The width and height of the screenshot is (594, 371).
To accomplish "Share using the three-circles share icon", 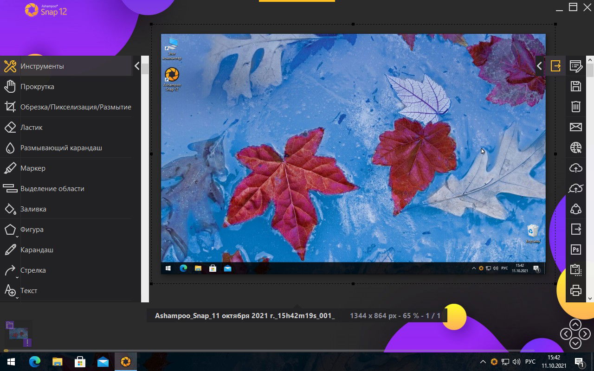I will (x=576, y=209).
